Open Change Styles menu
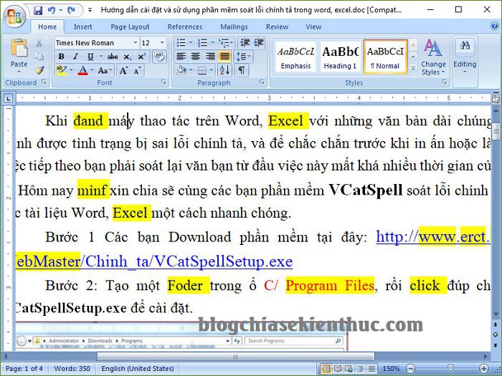The height and width of the screenshot is (376, 502). pyautogui.click(x=433, y=58)
